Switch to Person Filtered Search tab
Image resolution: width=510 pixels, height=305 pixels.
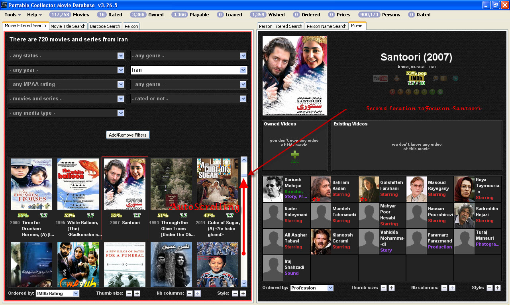coord(280,26)
